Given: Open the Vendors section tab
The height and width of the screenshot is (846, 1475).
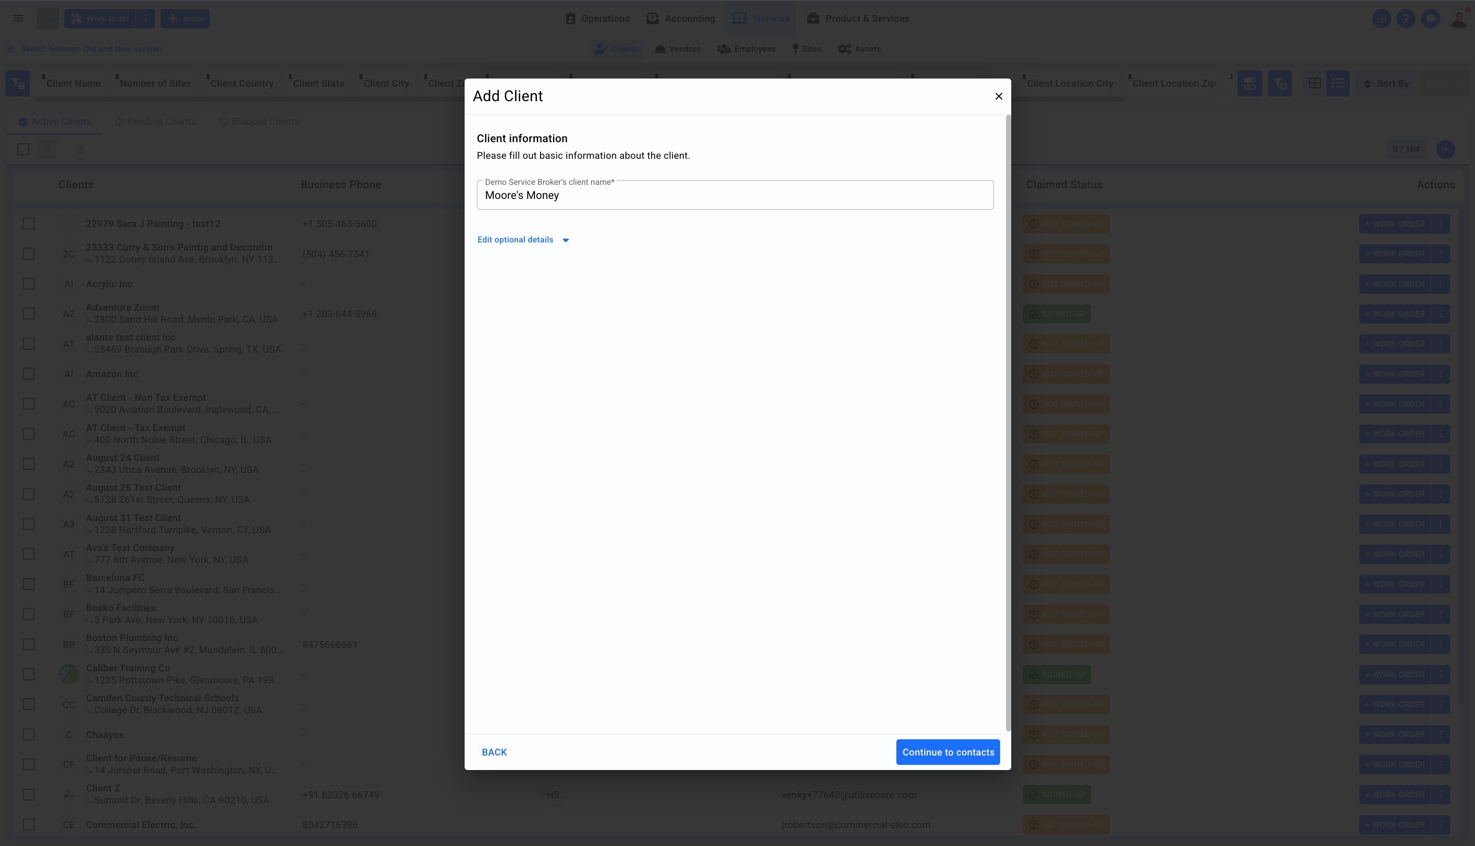Looking at the screenshot, I should click(677, 49).
